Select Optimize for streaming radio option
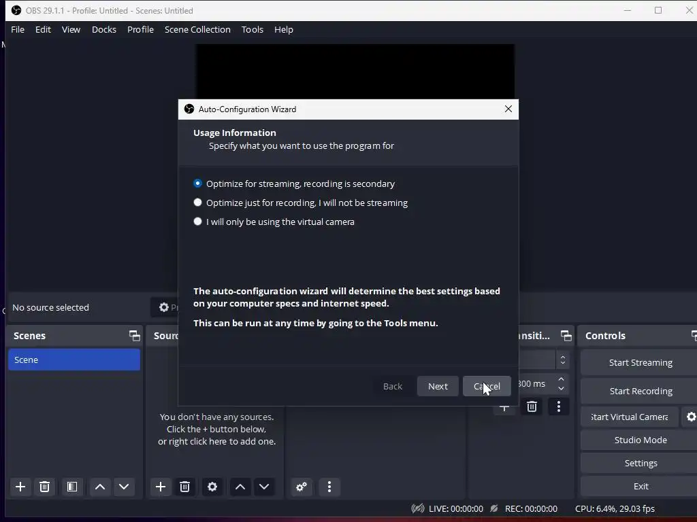Screen dimensions: 697x522 [198, 184]
